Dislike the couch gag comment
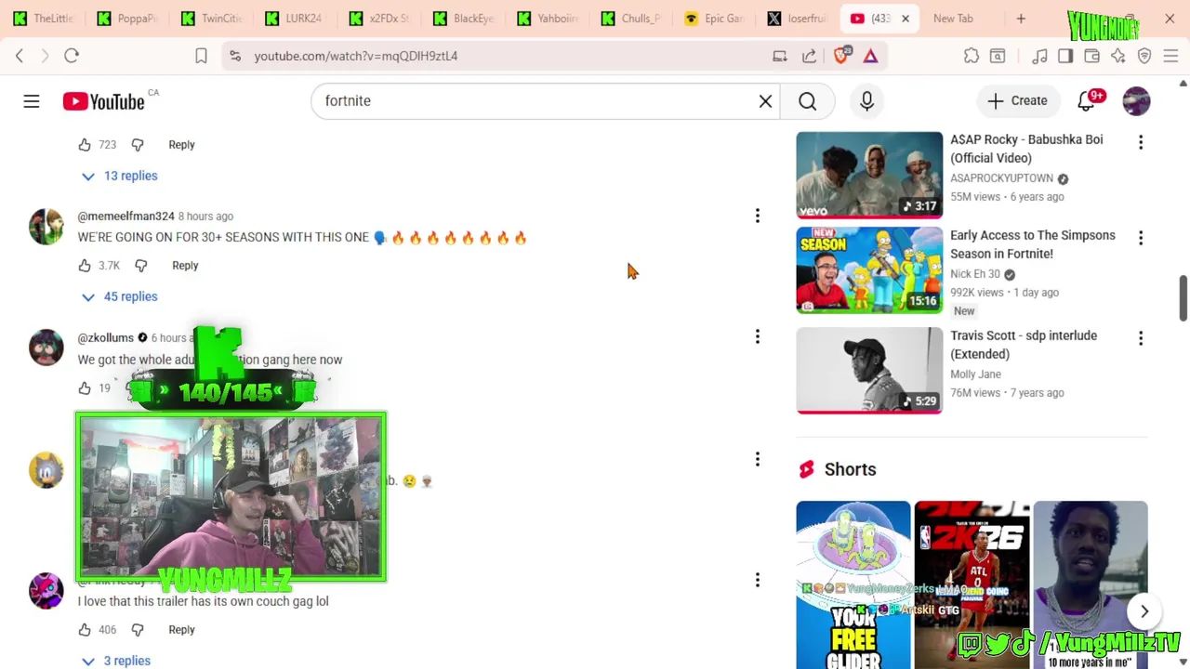 138,630
